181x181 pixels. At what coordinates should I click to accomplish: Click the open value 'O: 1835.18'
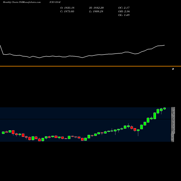pyautogui.click(x=67, y=8)
